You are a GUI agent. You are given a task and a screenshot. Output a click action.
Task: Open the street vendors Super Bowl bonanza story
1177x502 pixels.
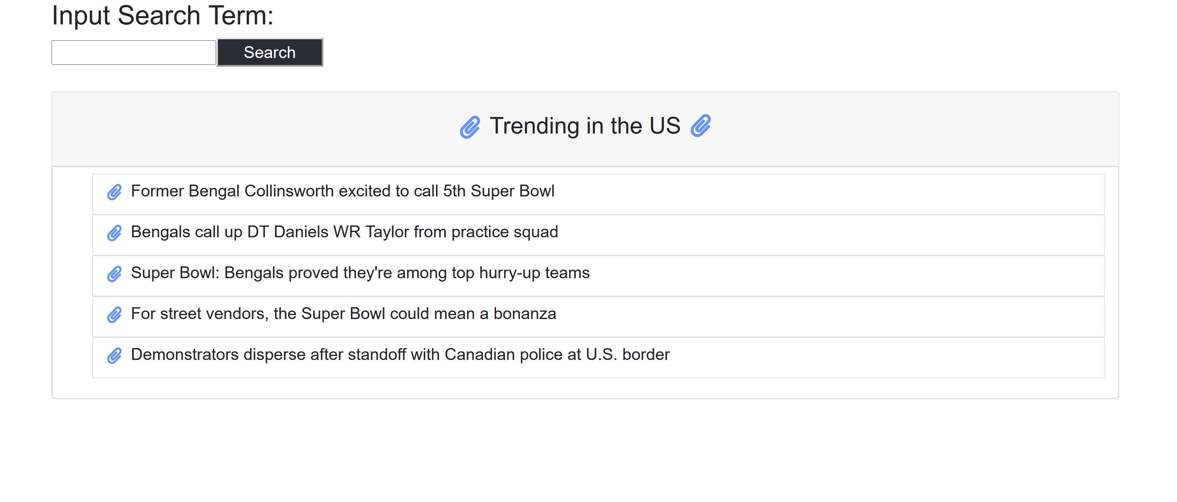343,314
